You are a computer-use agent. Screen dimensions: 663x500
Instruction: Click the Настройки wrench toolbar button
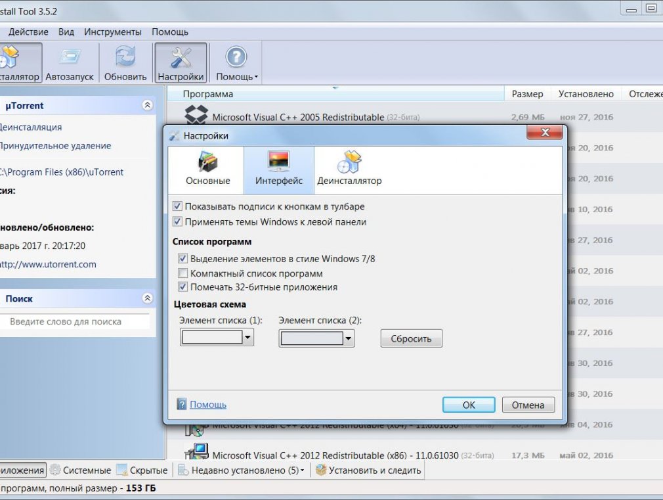point(181,62)
